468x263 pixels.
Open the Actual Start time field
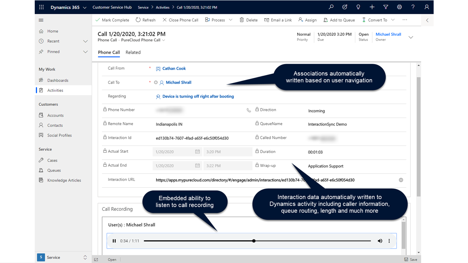[x=228, y=152]
